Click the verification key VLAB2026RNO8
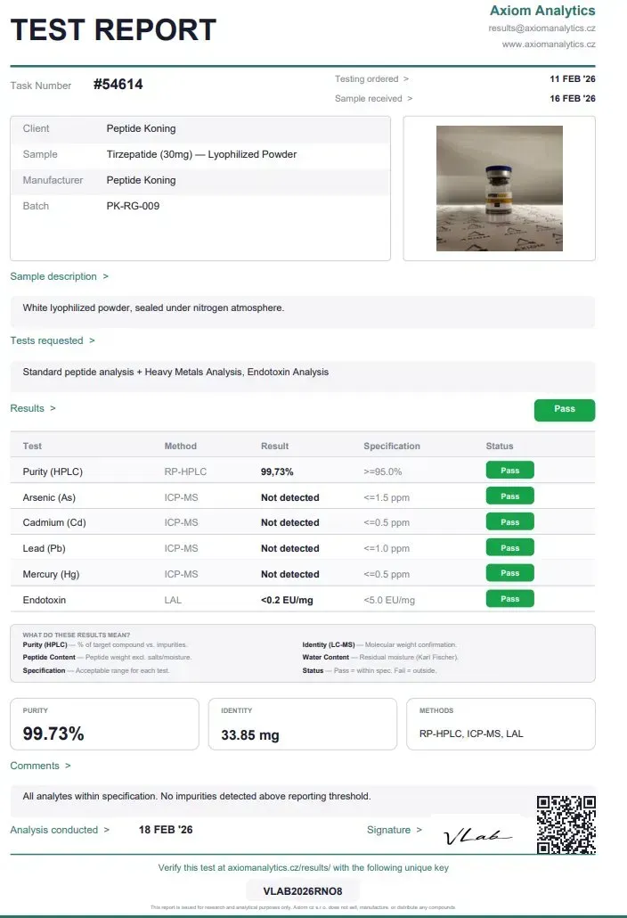 click(x=303, y=891)
